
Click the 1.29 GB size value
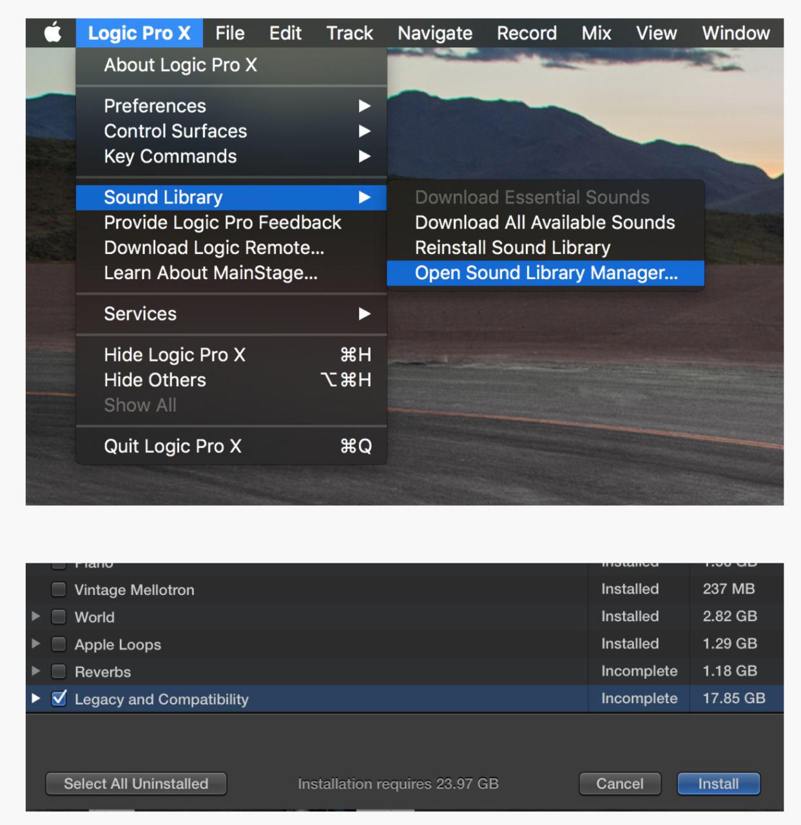(x=729, y=643)
